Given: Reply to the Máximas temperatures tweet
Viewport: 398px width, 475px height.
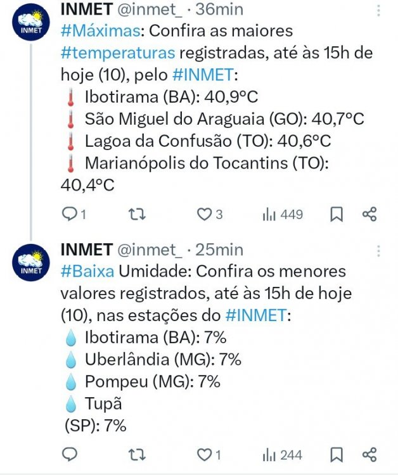Looking at the screenshot, I should click(69, 214).
